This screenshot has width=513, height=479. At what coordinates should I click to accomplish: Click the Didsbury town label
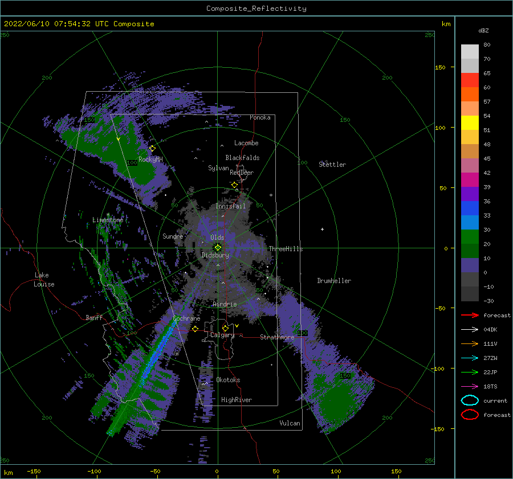pos(215,255)
